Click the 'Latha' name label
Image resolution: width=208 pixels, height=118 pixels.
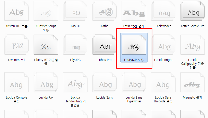pos(105,26)
